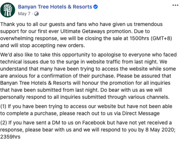Image resolution: width=181 pixels, height=143 pixels.
Task: Click the opening 'Thank you to all' paragraph
Action: pyautogui.click(x=86, y=35)
